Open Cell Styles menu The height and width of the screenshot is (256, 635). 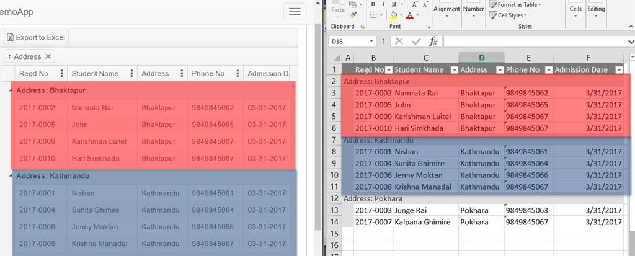[x=508, y=15]
